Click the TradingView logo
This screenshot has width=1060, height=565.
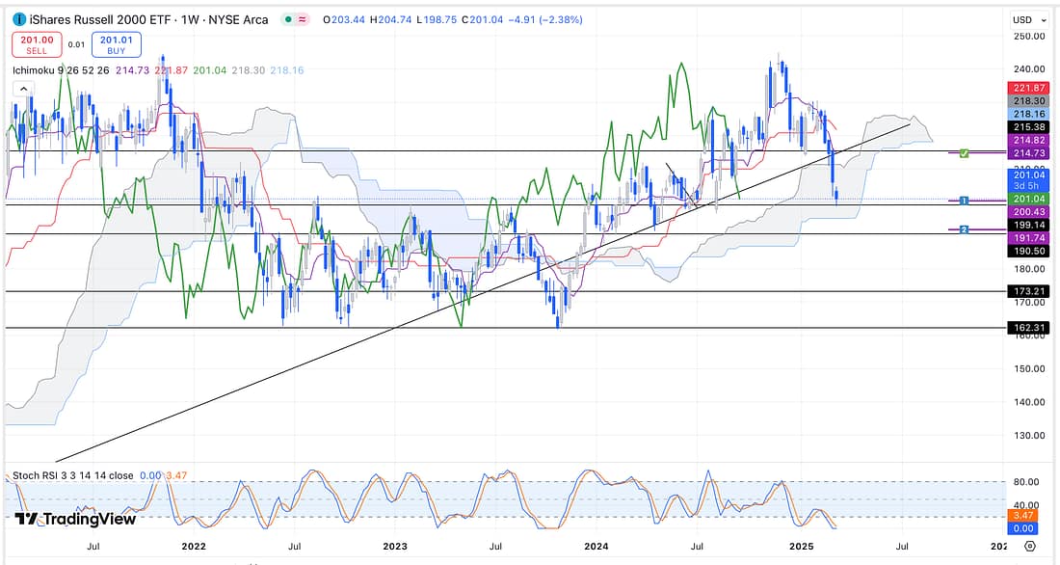click(75, 519)
